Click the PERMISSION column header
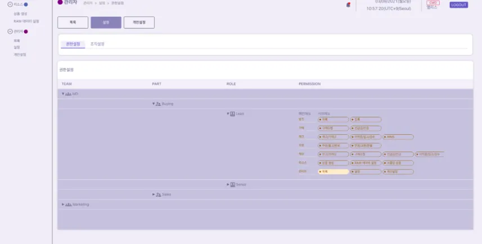This screenshot has height=244, width=482. coord(310,84)
